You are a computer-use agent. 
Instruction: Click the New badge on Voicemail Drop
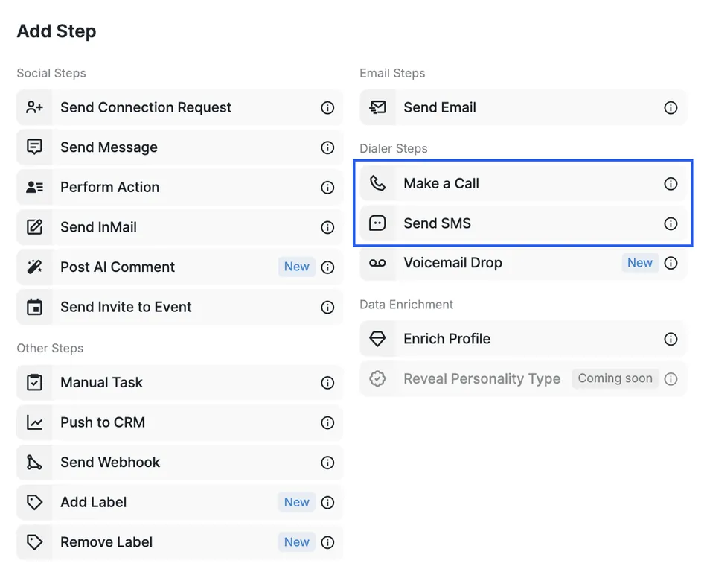(640, 263)
